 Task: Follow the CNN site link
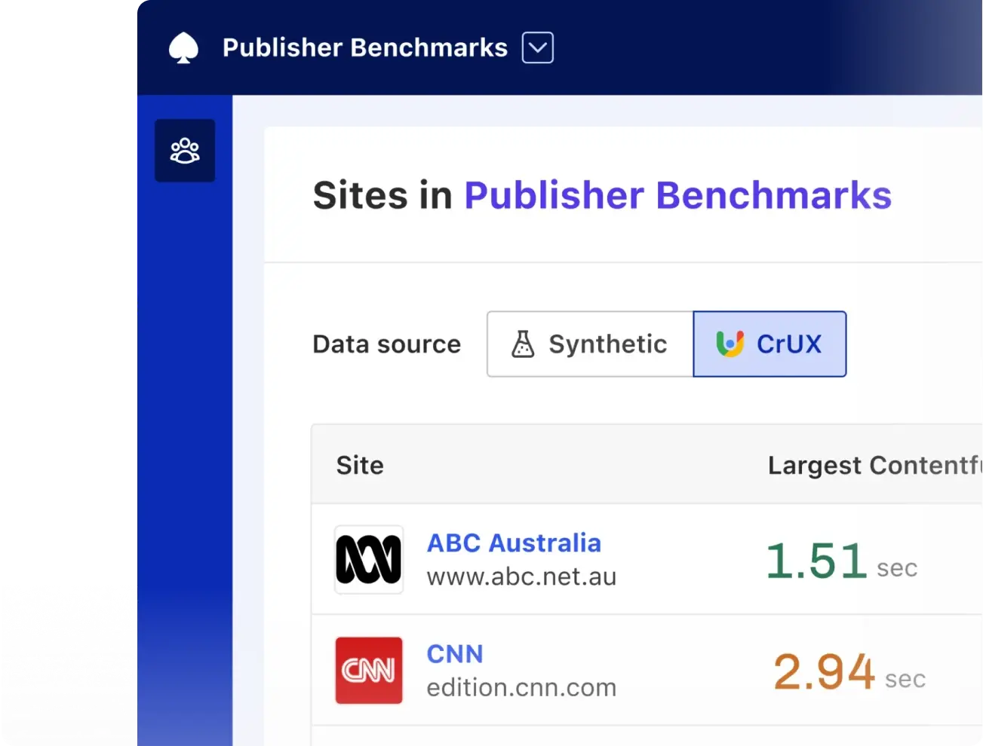coord(455,653)
